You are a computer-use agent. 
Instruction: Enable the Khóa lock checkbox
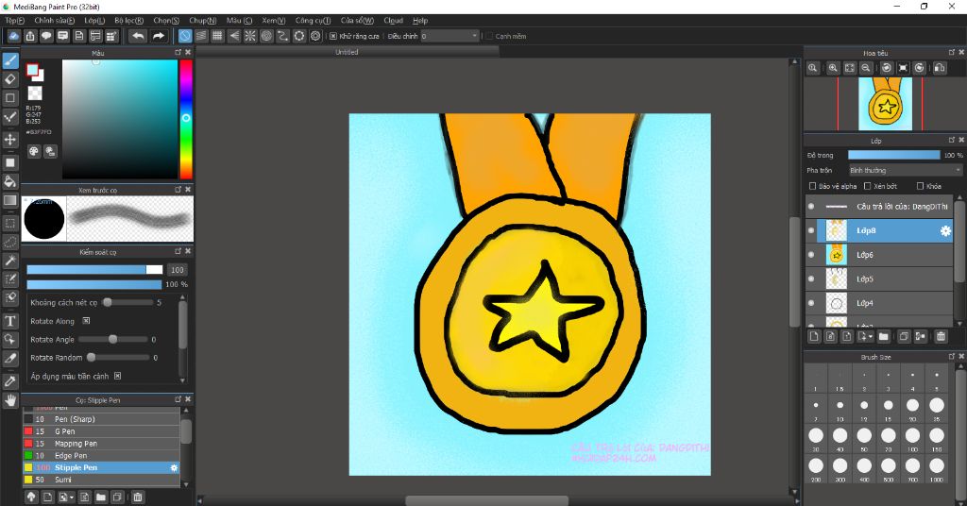click(x=920, y=186)
